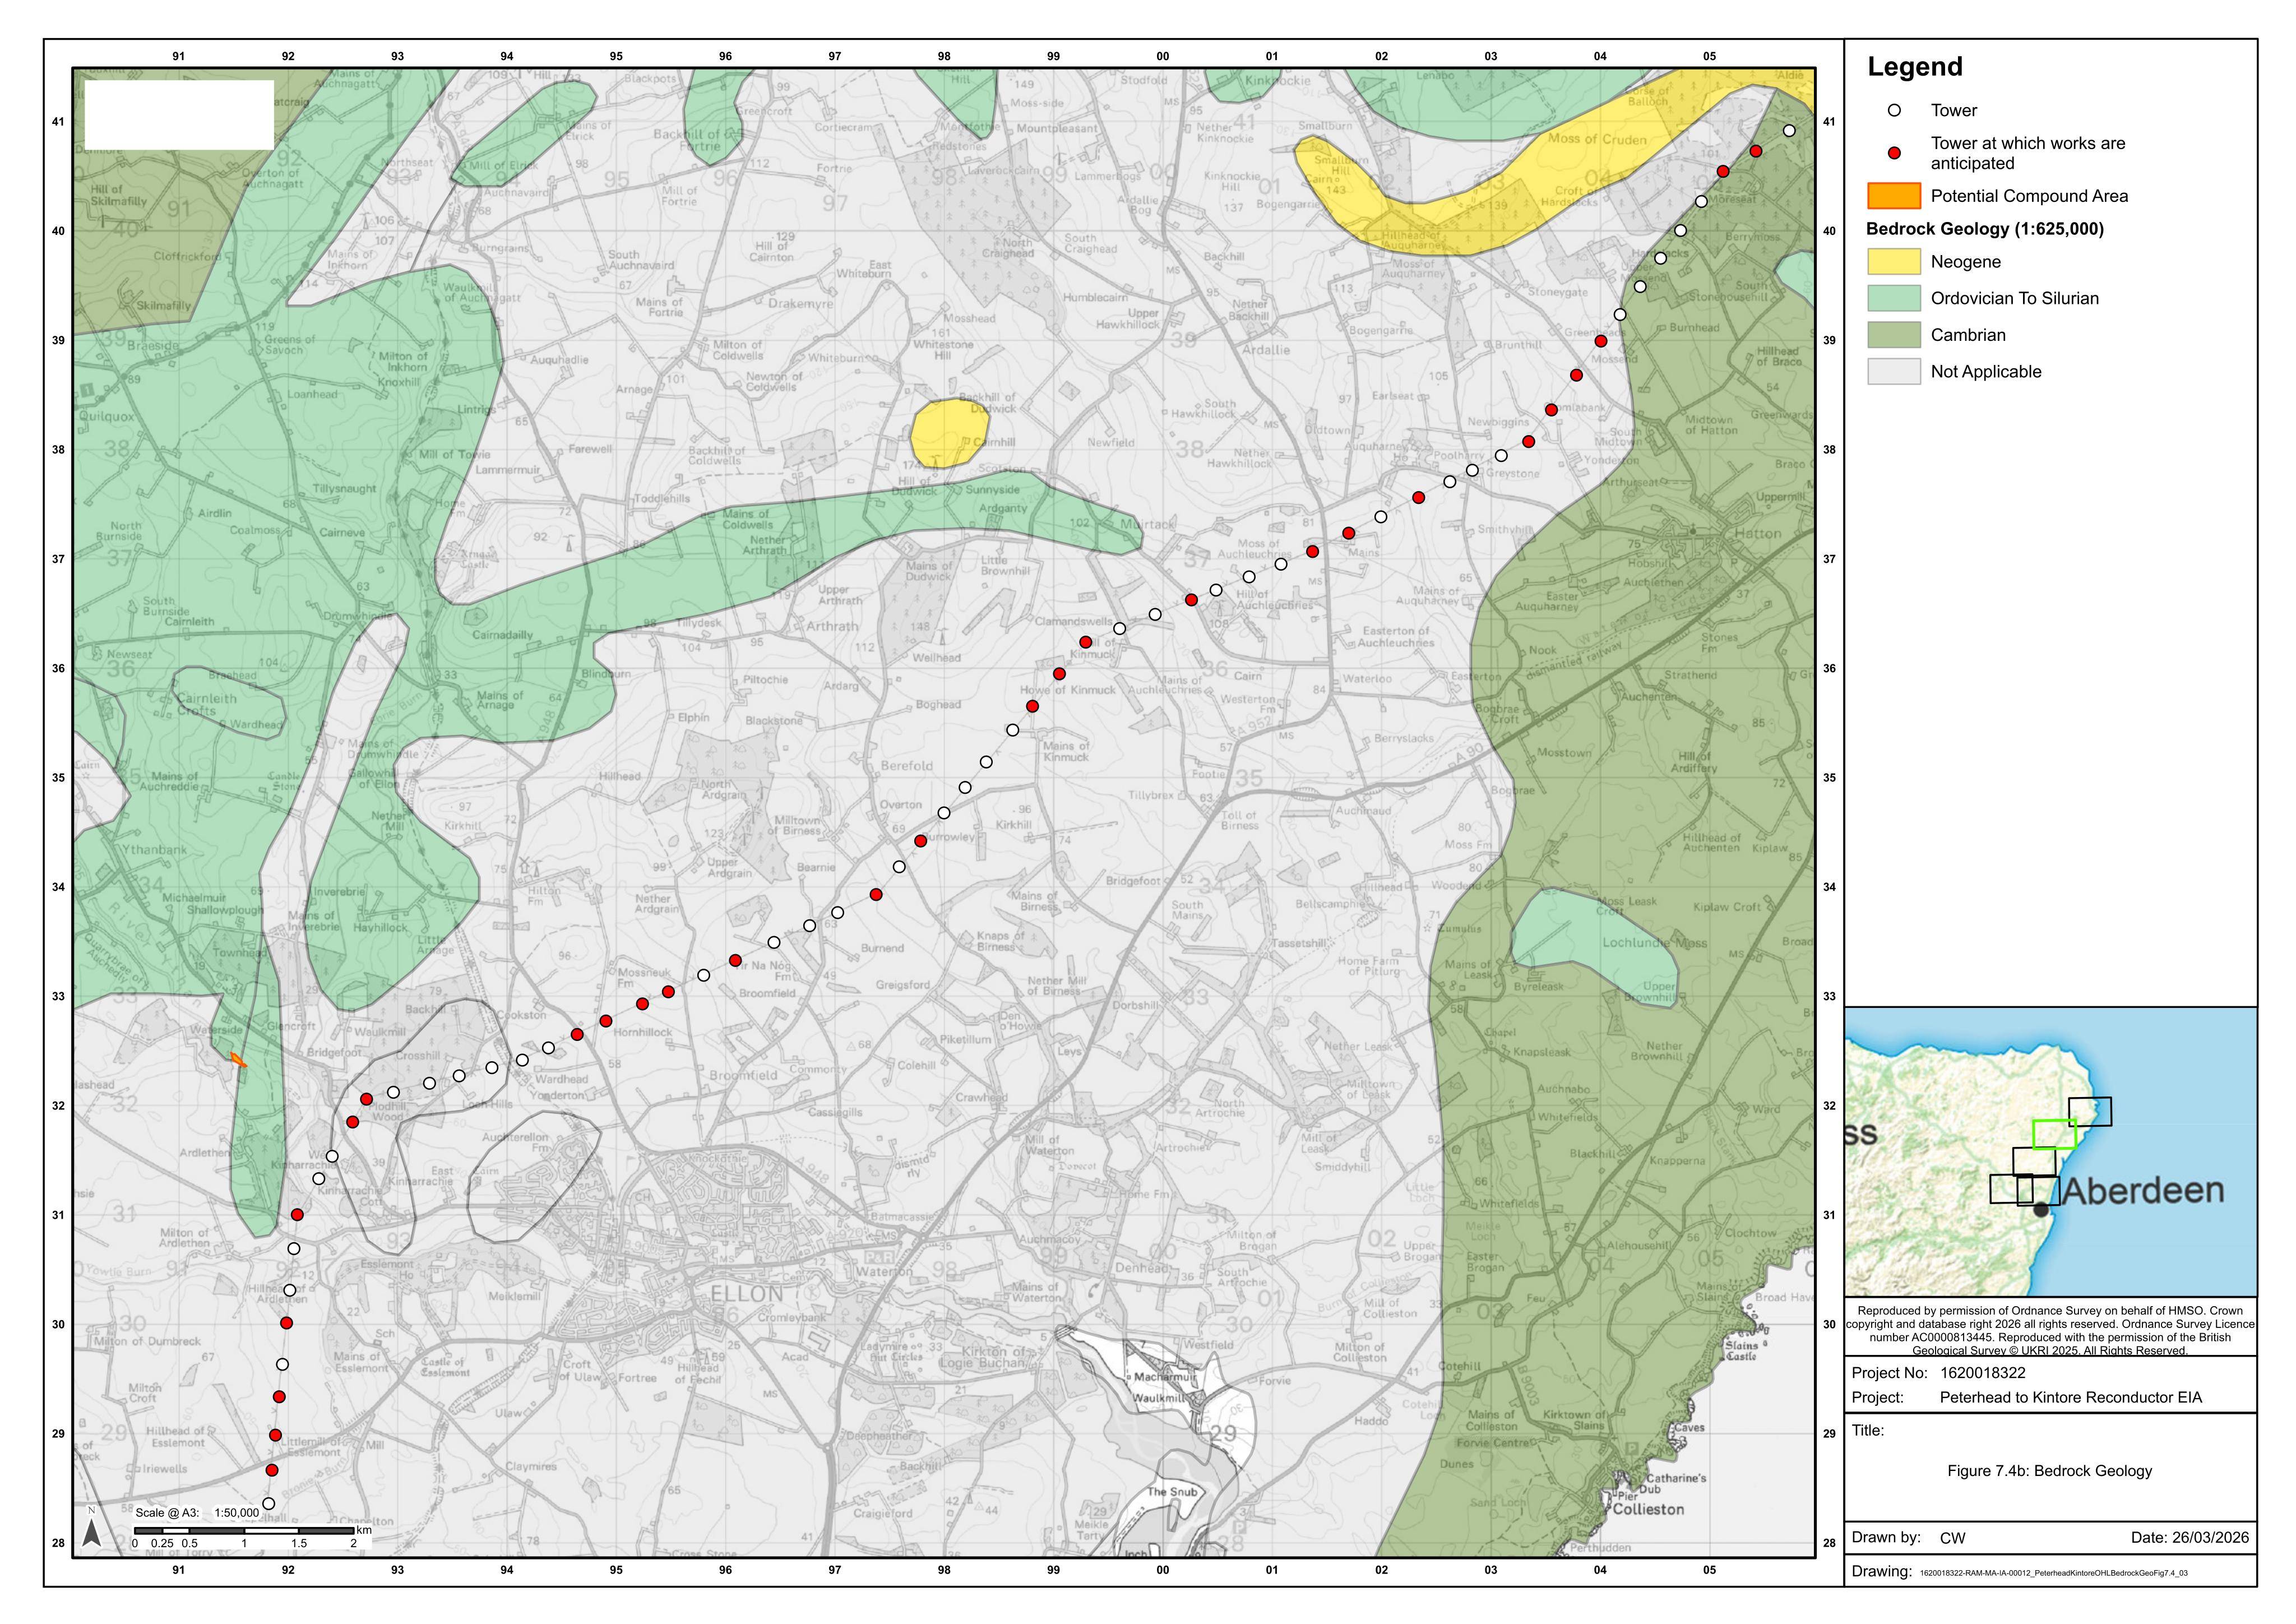Click "Bedrock Geology (1:625,000)" legend subheading

tap(1985, 229)
